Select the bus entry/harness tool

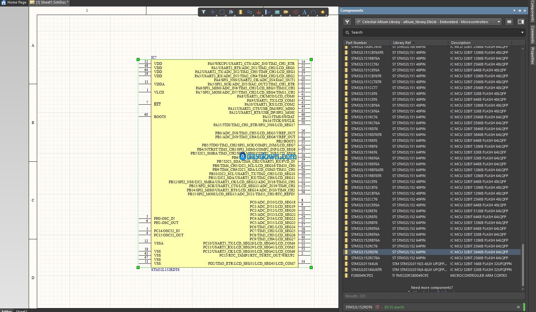268,12
